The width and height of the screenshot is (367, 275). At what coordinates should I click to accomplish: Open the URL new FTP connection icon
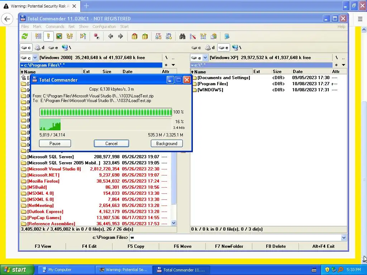169,36
